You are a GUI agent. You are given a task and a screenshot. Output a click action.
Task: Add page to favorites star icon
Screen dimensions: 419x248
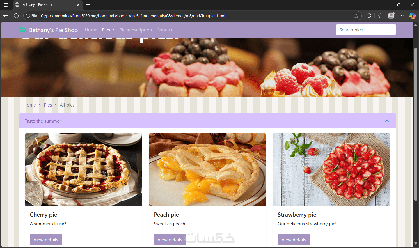(356, 16)
